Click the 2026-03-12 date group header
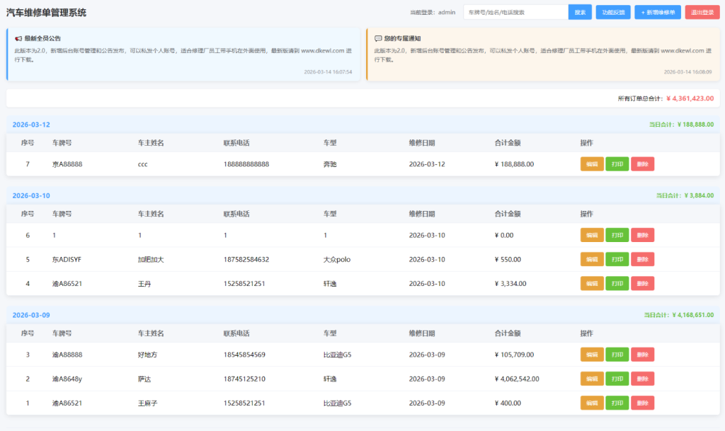 [32, 124]
